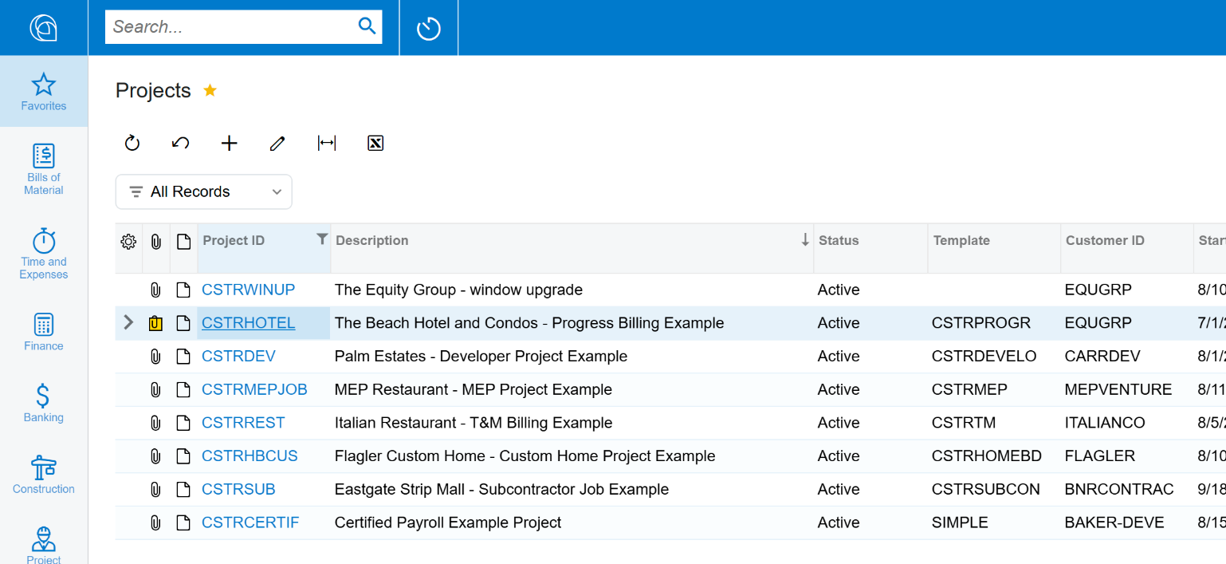This screenshot has height=564, width=1226.
Task: Open the recent history clock icon
Action: tap(429, 29)
